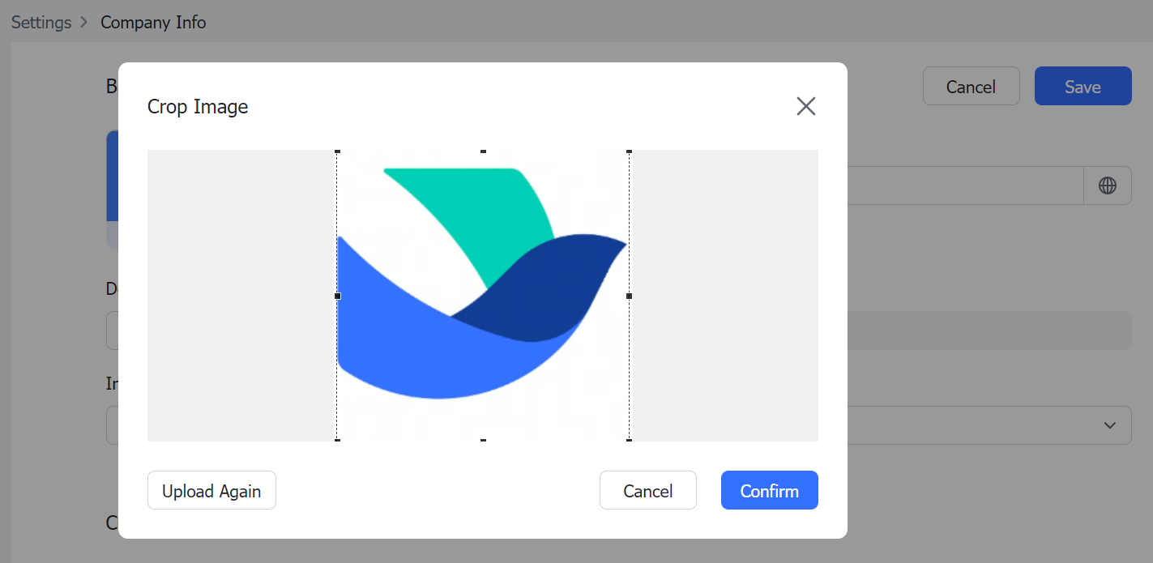Click the top-right crop handle

(x=629, y=150)
